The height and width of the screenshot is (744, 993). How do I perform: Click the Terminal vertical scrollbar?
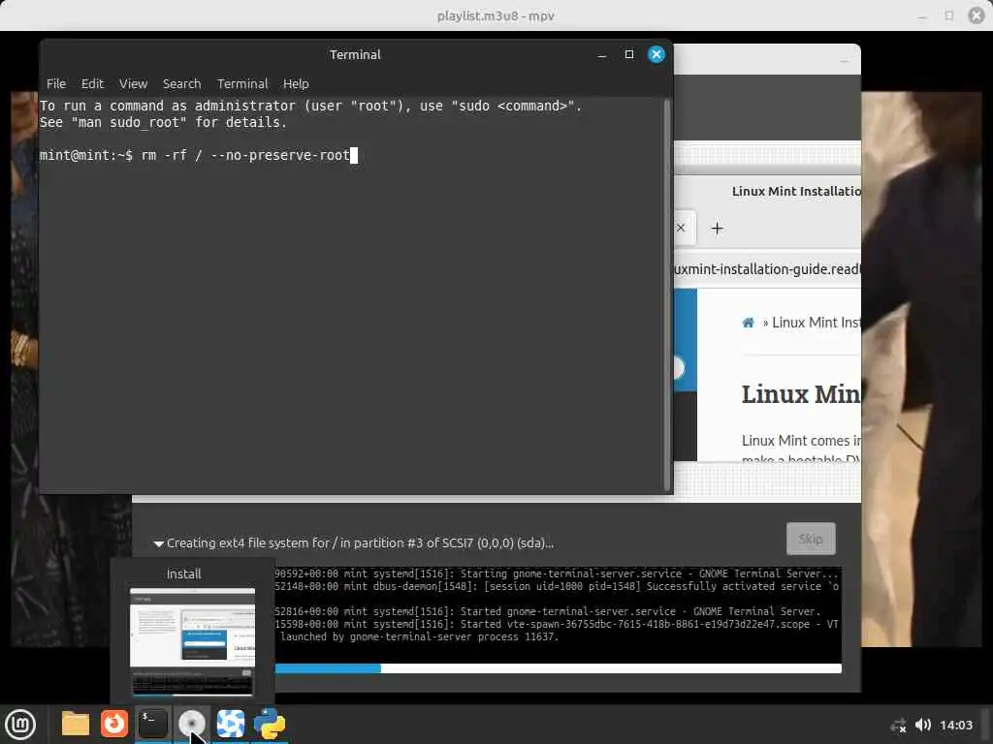[666, 294]
